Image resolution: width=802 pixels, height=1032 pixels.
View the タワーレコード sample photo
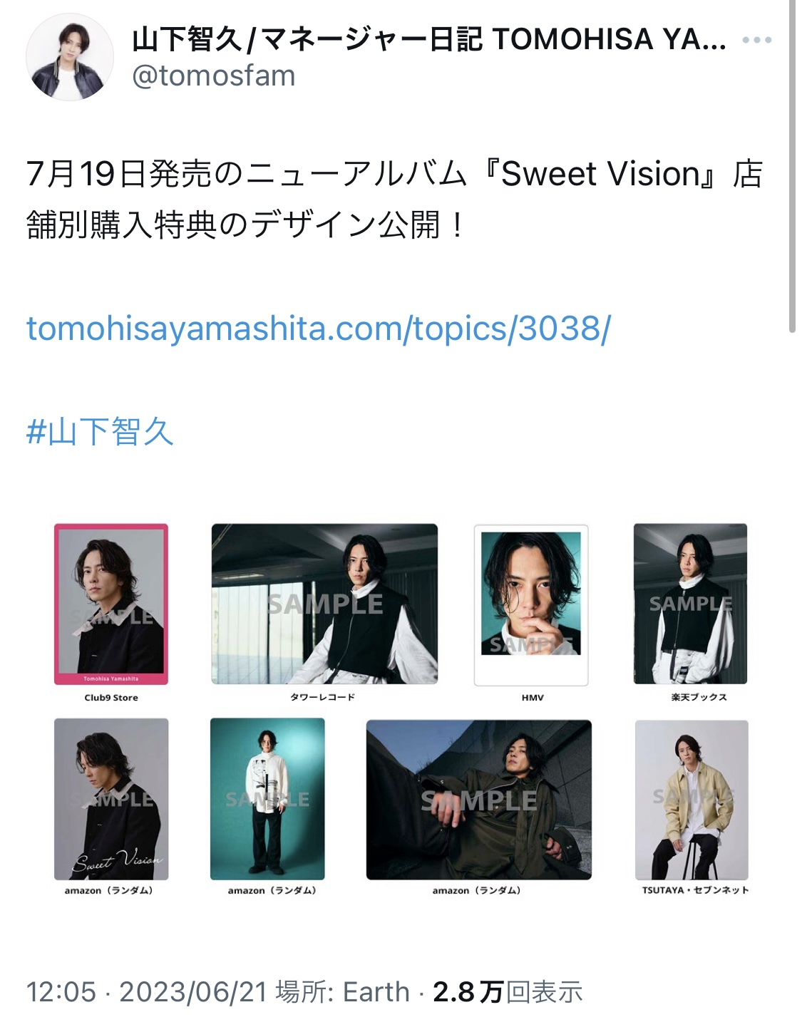click(x=324, y=604)
